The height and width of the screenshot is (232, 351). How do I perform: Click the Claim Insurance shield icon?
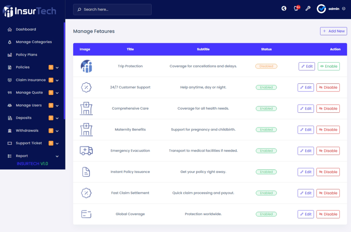tap(10, 80)
